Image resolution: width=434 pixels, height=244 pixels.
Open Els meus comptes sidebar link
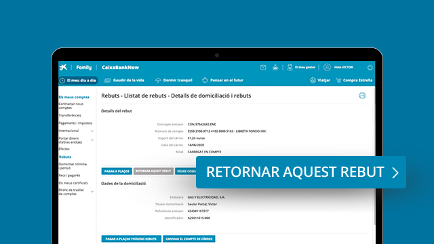click(74, 97)
